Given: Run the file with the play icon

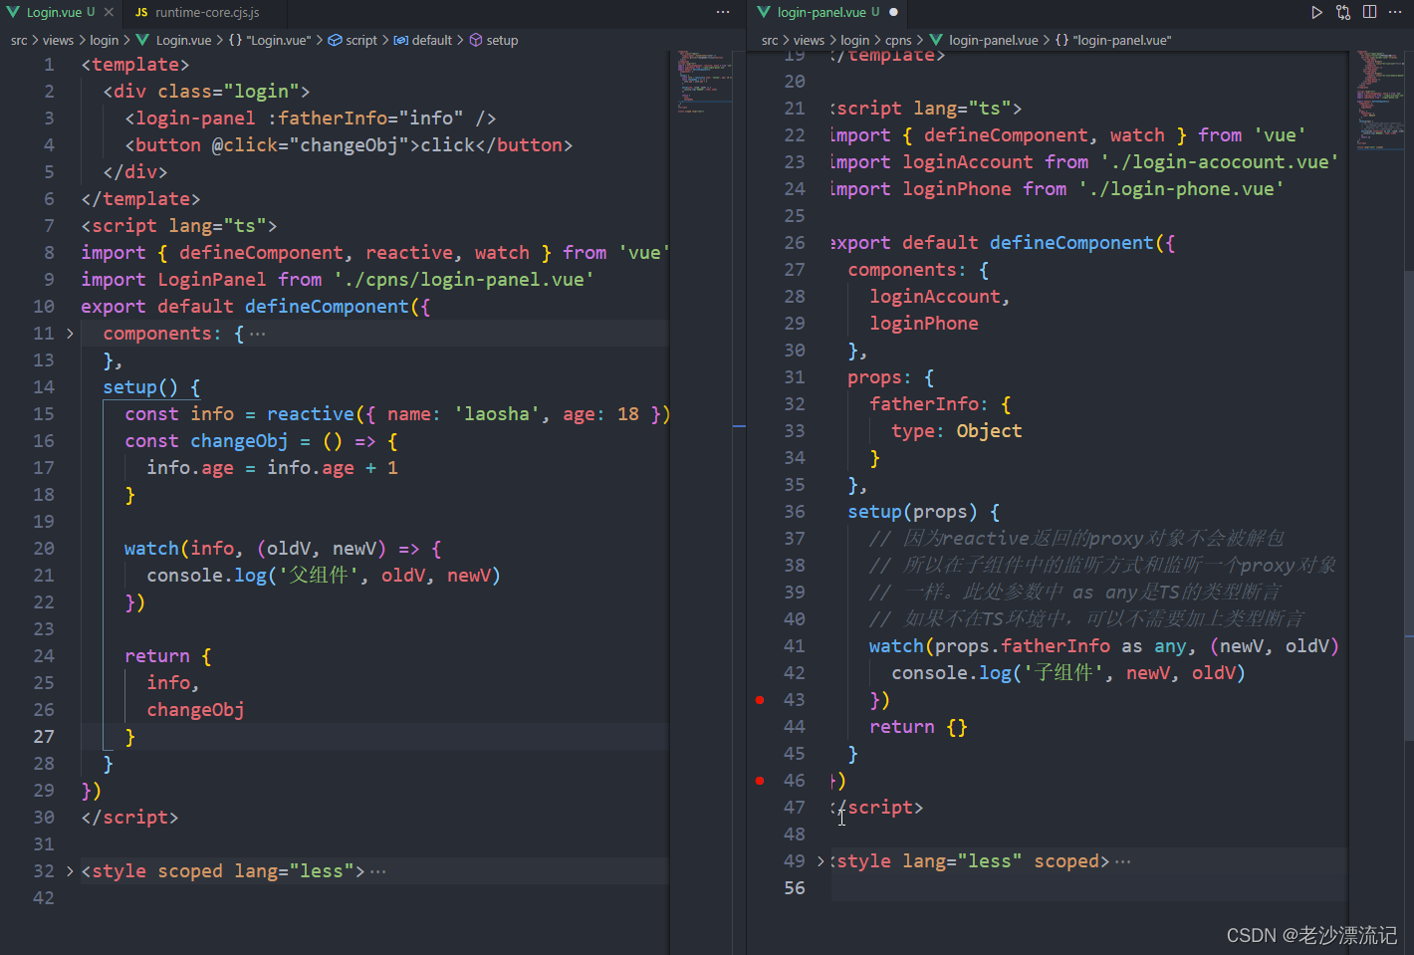Looking at the screenshot, I should coord(1316,12).
